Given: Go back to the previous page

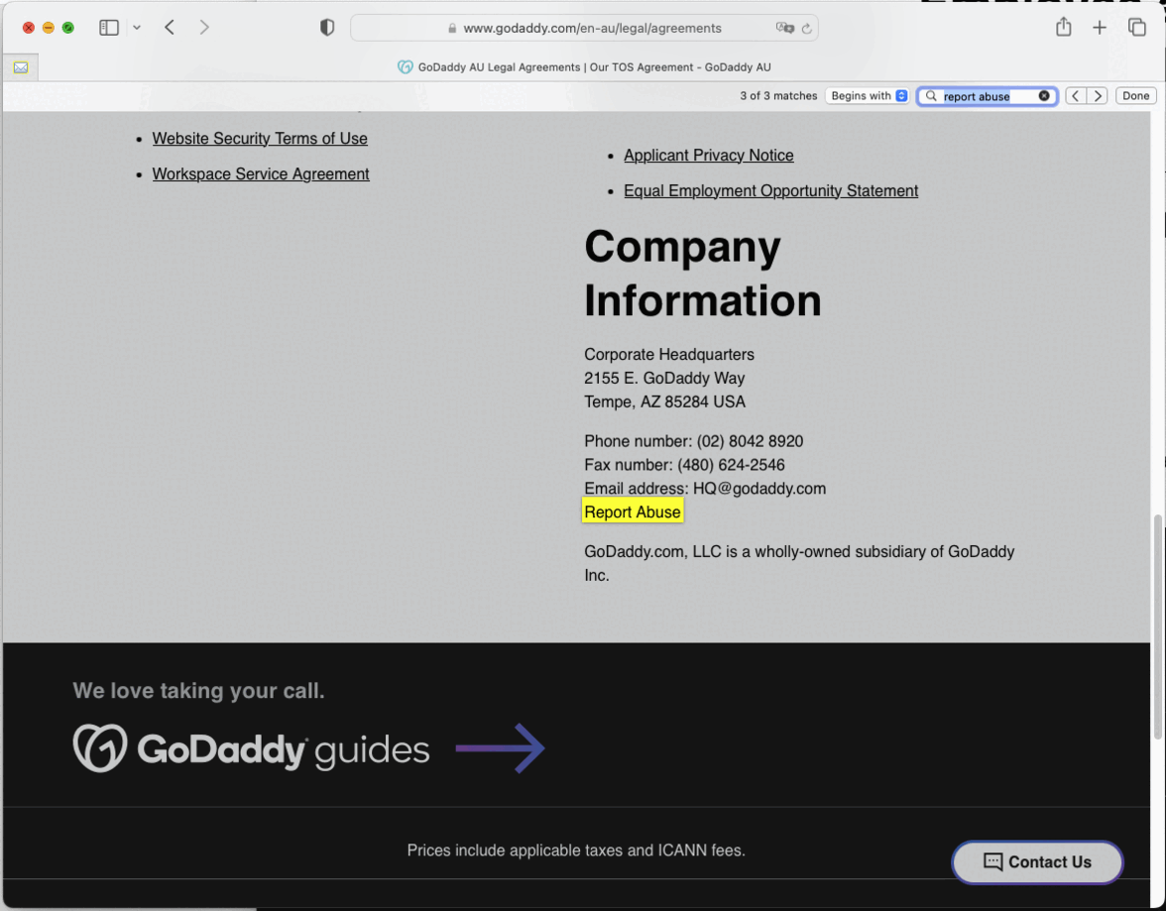Looking at the screenshot, I should click(170, 28).
